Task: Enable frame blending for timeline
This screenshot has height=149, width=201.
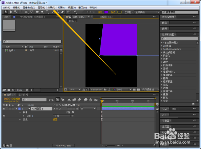Action: (74, 100)
